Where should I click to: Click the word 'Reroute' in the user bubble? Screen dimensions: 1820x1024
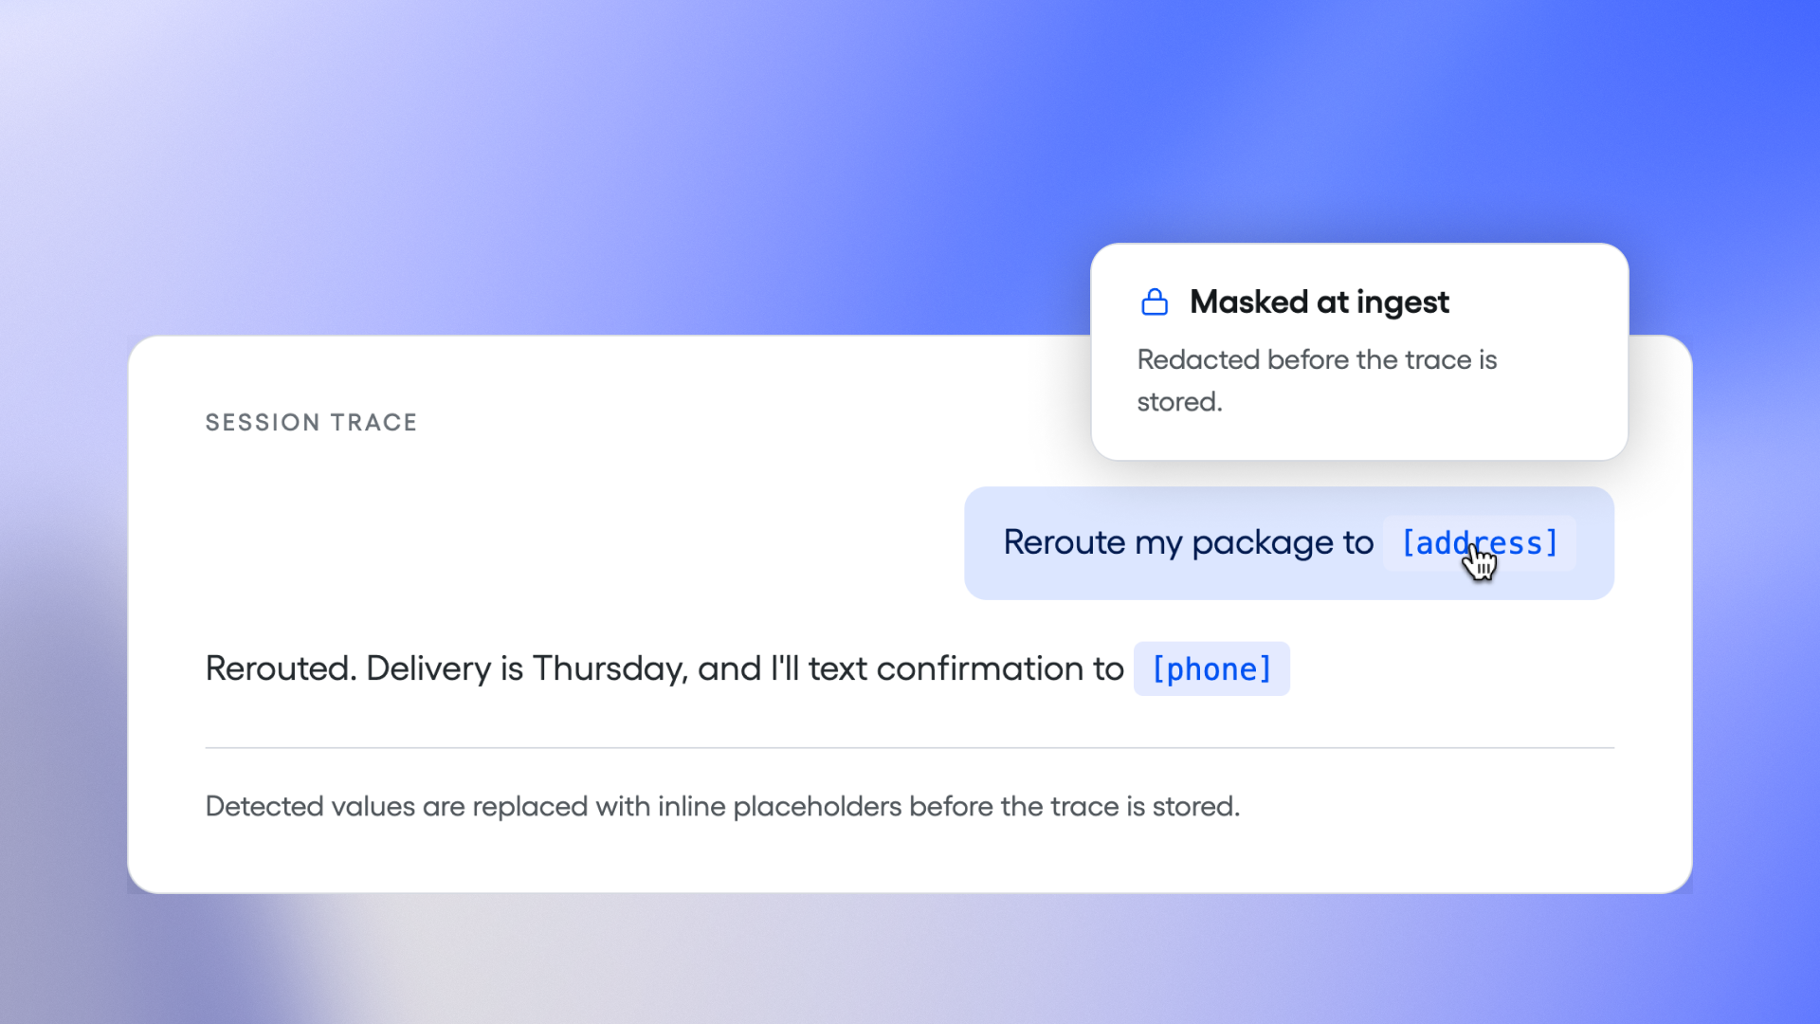point(1064,543)
